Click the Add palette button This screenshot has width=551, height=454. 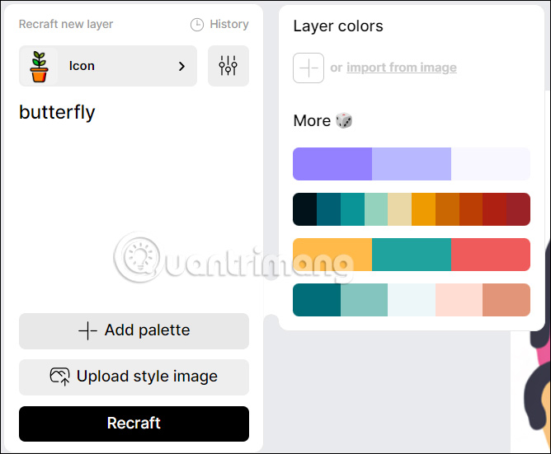[134, 330]
